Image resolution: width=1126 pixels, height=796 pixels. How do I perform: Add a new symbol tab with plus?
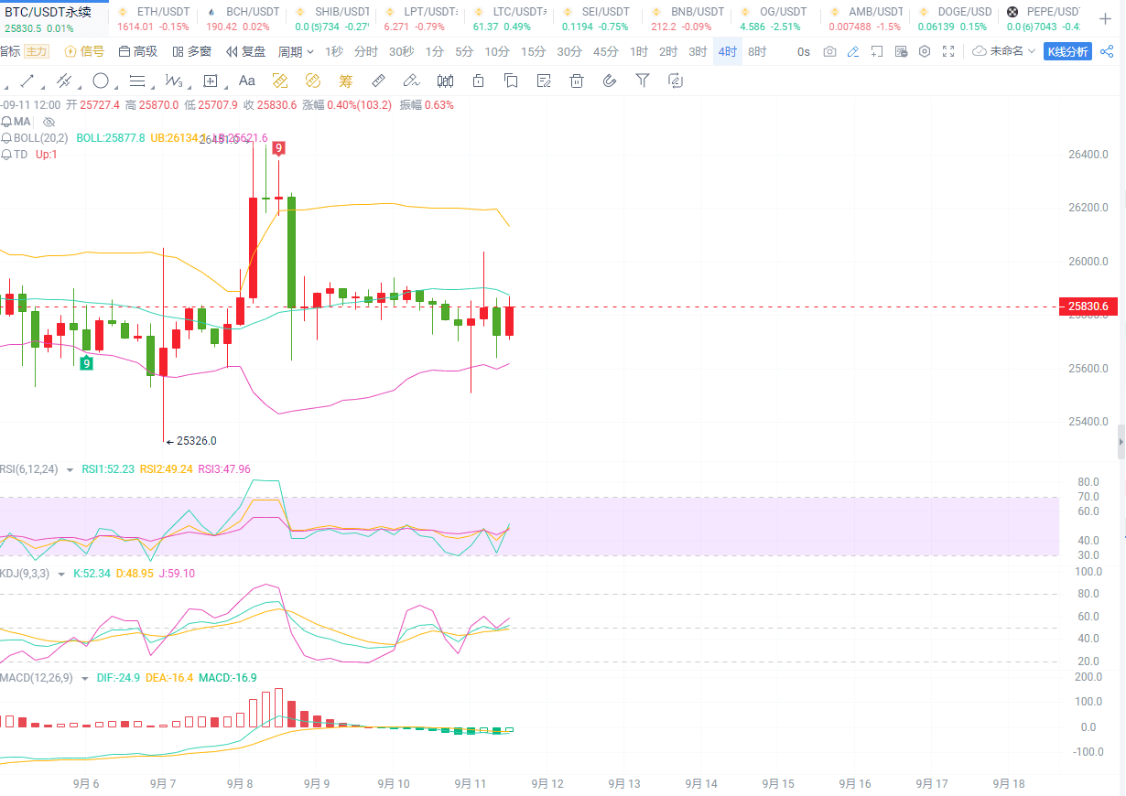tap(1105, 18)
